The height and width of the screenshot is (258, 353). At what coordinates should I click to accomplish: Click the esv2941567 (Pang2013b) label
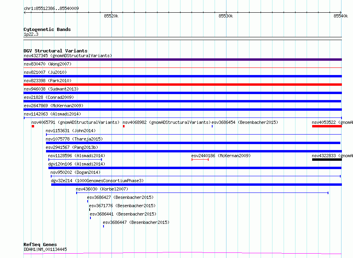tap(72, 147)
